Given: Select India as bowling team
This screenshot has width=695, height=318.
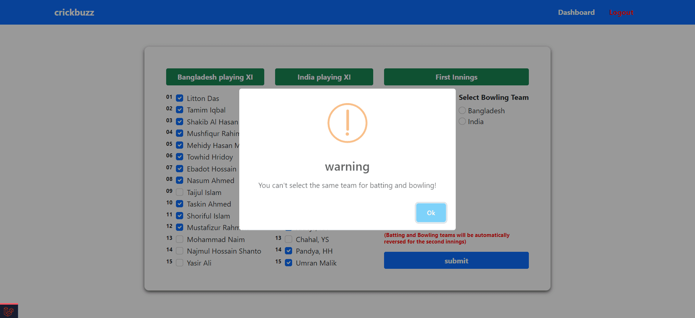Looking at the screenshot, I should 462,121.
